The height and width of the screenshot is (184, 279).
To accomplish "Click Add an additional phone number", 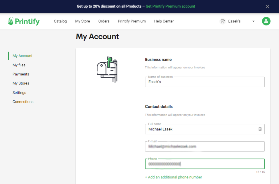I will pos(174,177).
